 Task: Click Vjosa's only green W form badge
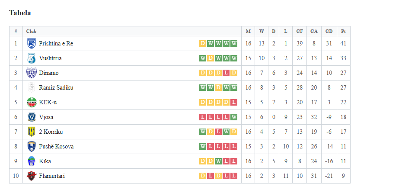(x=233, y=117)
